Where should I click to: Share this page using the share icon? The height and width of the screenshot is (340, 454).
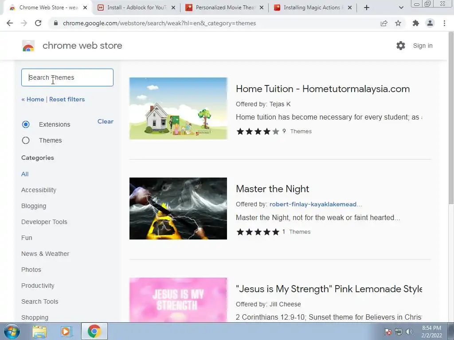pos(384,23)
